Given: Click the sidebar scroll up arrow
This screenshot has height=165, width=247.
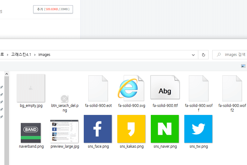Looking at the screenshot, I should (x=7, y=74).
